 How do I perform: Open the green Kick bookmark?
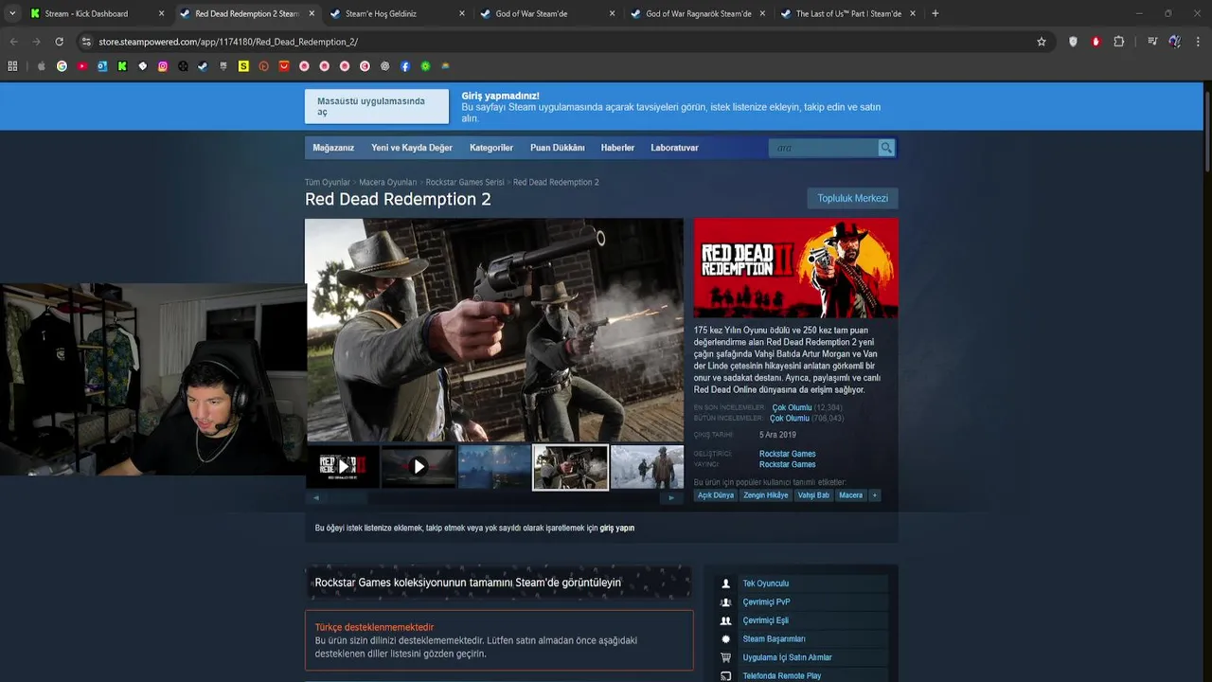(122, 66)
